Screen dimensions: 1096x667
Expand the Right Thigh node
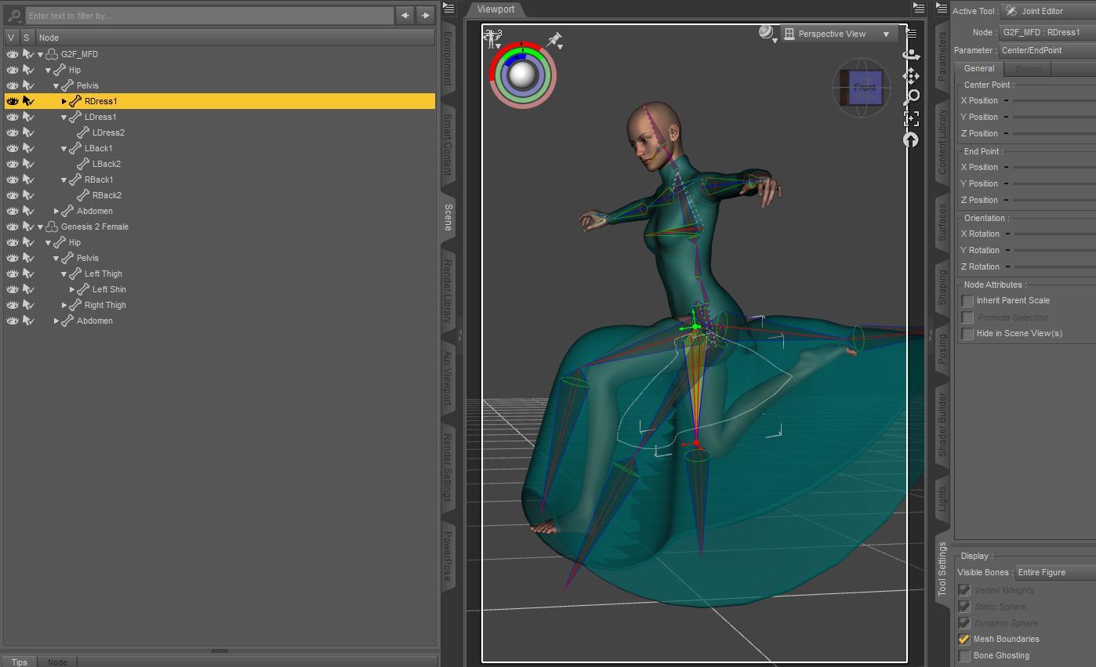[64, 305]
